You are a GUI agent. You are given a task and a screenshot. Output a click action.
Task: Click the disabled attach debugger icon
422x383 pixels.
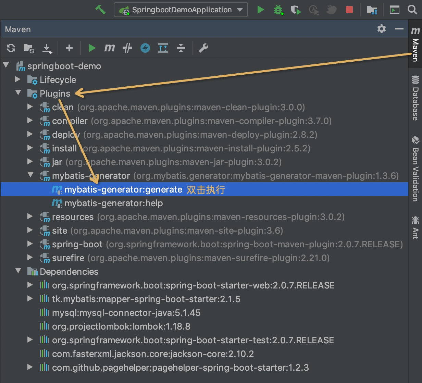(331, 10)
